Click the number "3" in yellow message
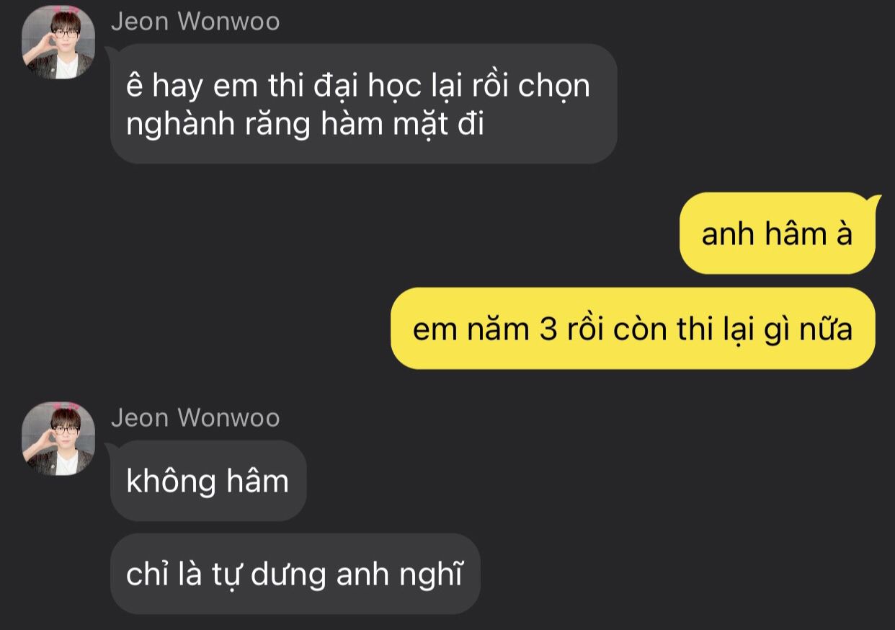 point(546,329)
